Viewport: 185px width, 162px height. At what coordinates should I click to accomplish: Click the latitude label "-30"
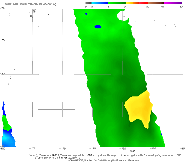(2, 74)
